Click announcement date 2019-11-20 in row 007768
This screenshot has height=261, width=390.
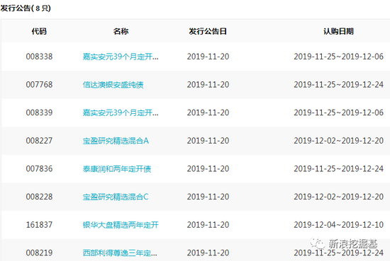click(208, 85)
